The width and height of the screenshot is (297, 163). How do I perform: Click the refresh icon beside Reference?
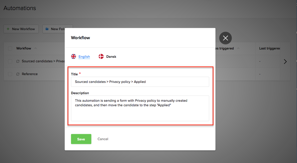coord(18,74)
